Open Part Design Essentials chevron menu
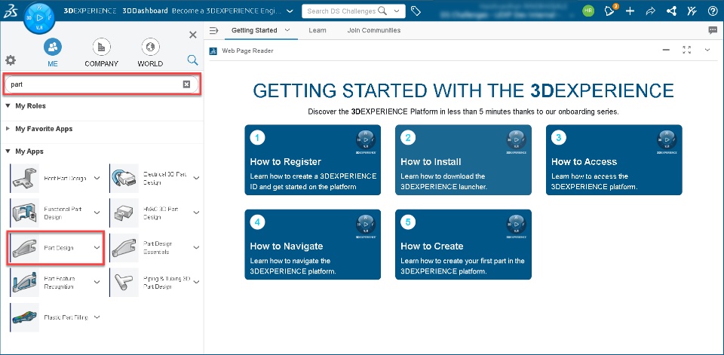This screenshot has height=355, width=724. [196, 247]
